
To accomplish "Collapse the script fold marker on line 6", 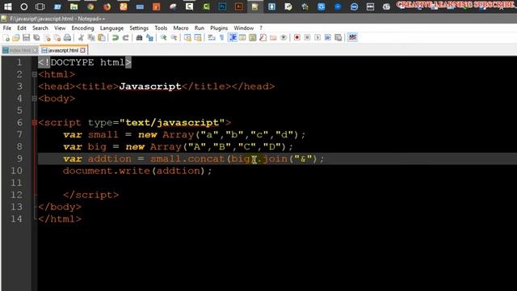I will pyautogui.click(x=34, y=123).
